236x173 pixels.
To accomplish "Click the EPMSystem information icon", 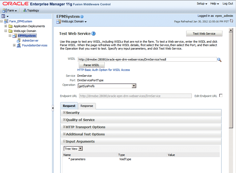I will [82, 17].
